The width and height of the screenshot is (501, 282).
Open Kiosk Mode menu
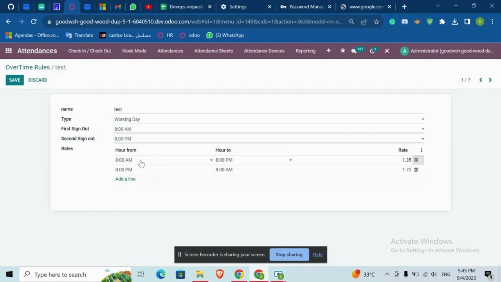[134, 51]
